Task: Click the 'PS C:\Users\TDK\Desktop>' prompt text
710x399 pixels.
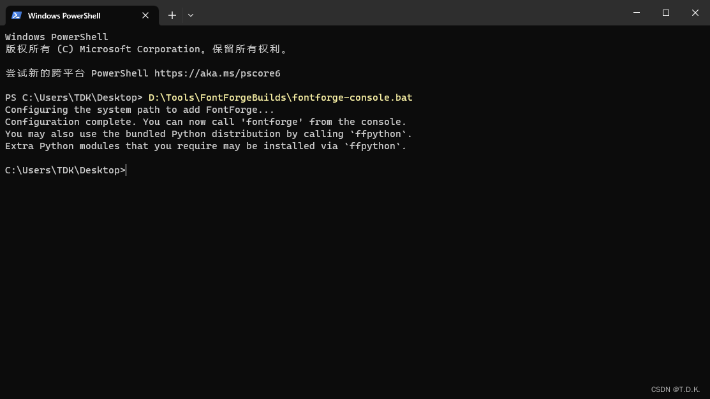Action: point(74,98)
